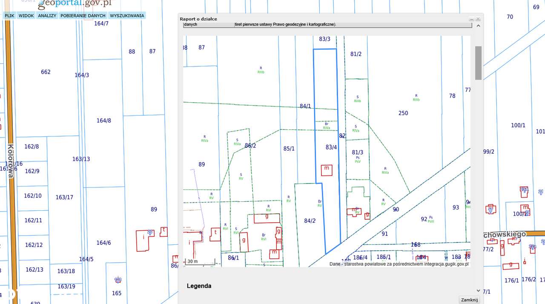Click parcel 70 on the background map
Screen dimensions: 545x304
coord(510,17)
